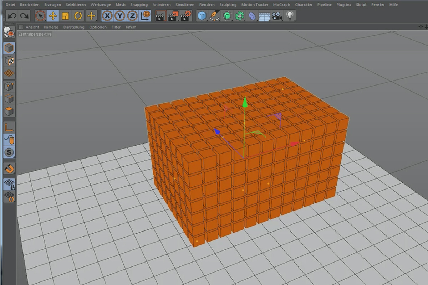Open the camera objects dropdown

277,16
